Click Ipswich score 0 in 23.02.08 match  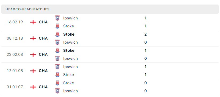point(146,58)
